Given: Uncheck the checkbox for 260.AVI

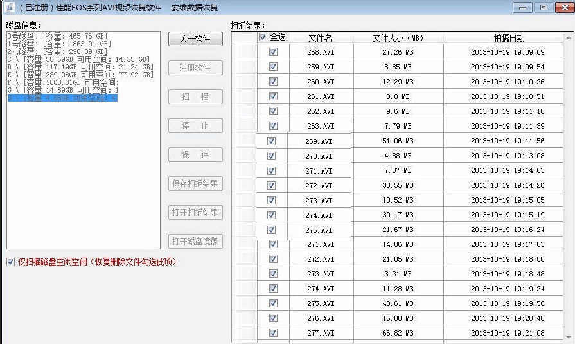Looking at the screenshot, I should point(273,81).
